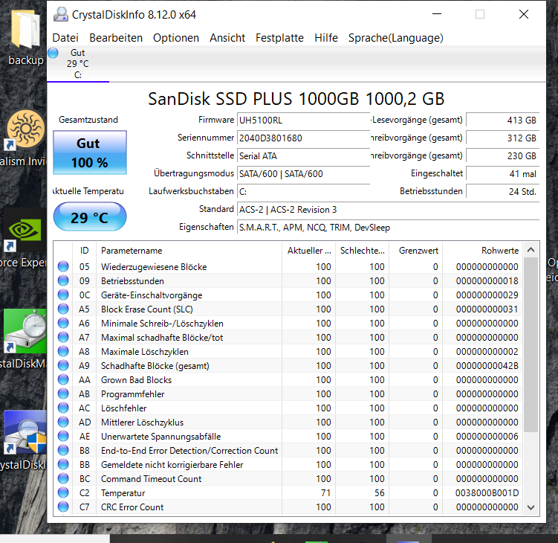Click status icon for CRC Error Count row

pos(63,507)
